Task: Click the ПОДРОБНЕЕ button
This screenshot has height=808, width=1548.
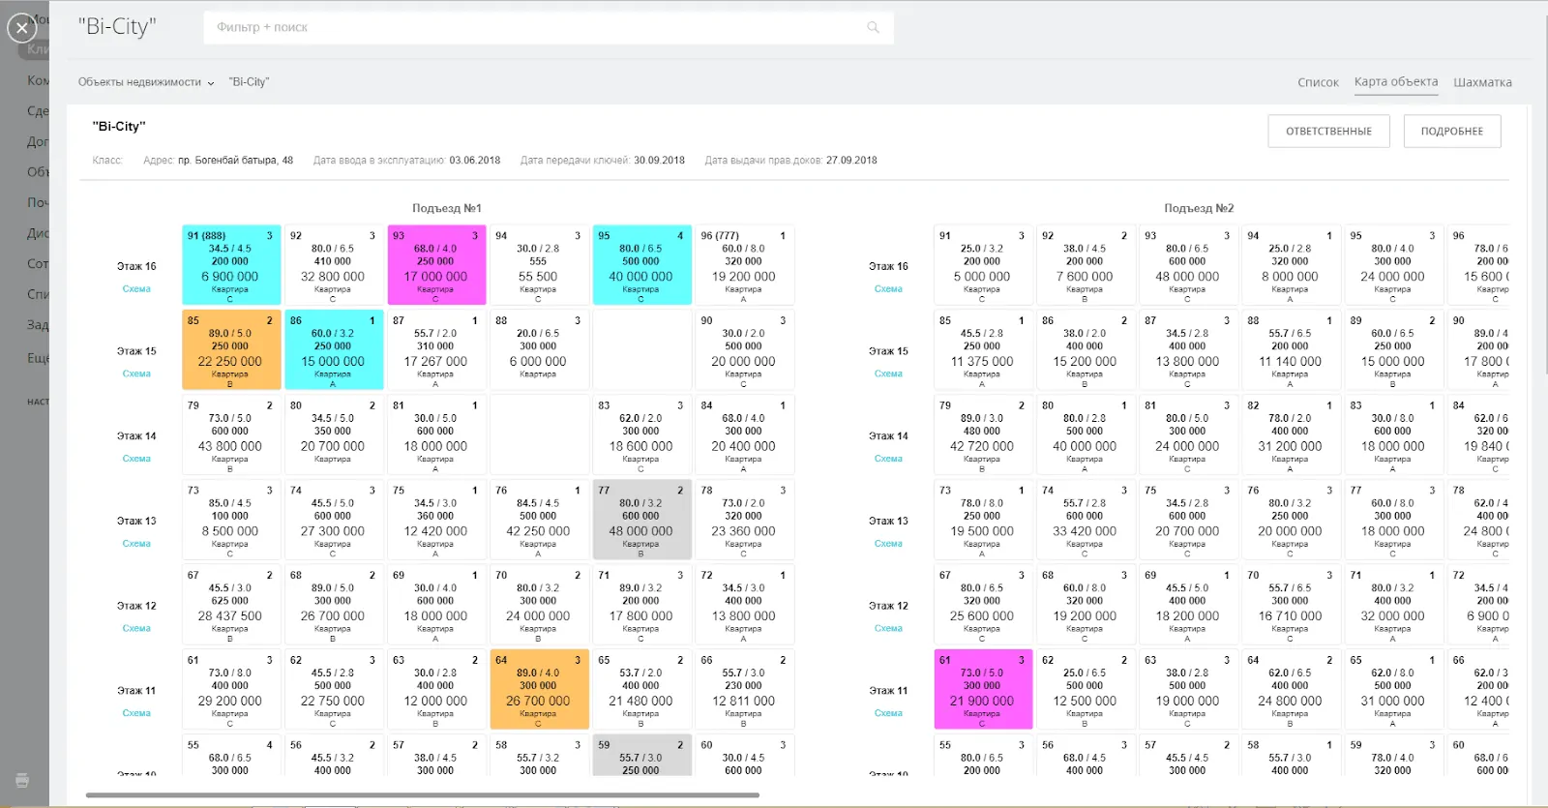Action: 1451,132
